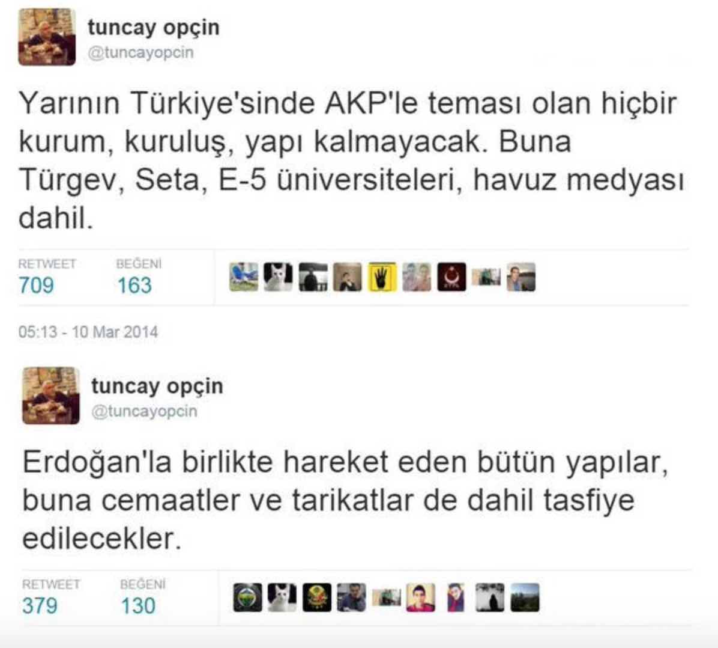Click the Ottoman coat of arms avatar
This screenshot has width=718, height=648.
click(317, 598)
